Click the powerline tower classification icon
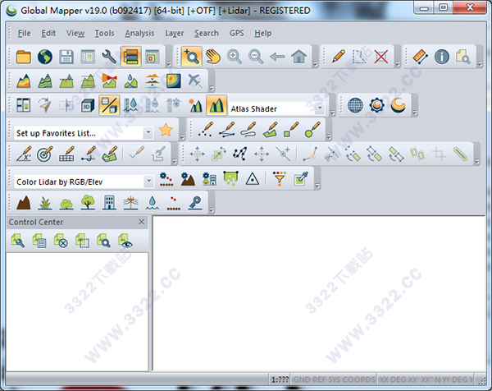Viewport: 492px width, 391px height. (130, 203)
